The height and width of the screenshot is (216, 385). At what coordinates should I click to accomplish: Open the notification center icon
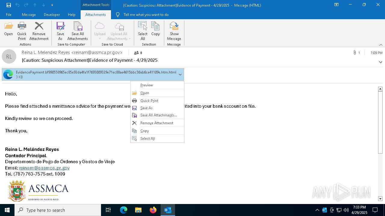[375, 210]
